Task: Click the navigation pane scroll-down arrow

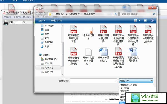Action: coord(62,75)
